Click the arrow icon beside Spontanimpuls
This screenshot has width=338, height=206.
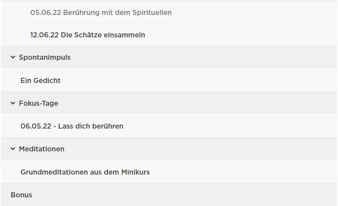click(x=13, y=57)
